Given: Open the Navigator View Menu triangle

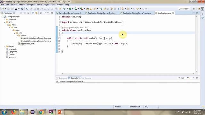Looking at the screenshot, I should pos(45,13).
